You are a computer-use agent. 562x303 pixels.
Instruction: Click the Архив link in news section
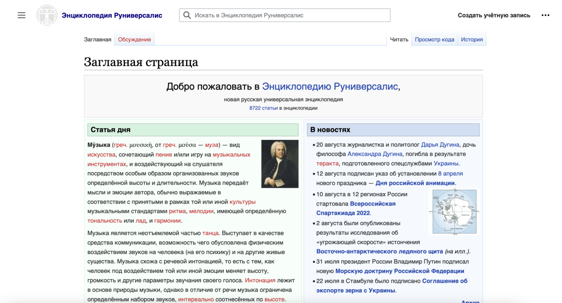tap(471, 301)
